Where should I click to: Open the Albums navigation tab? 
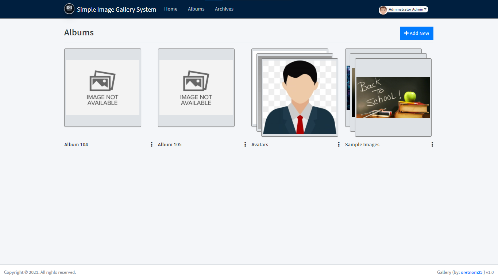pos(196,9)
